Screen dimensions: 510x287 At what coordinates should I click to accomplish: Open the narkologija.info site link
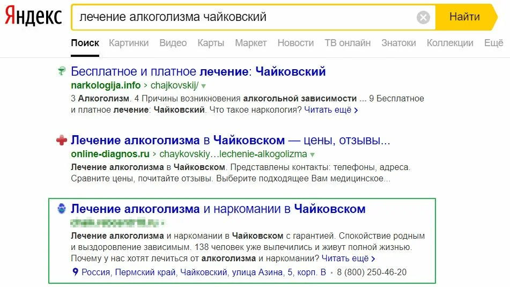106,85
